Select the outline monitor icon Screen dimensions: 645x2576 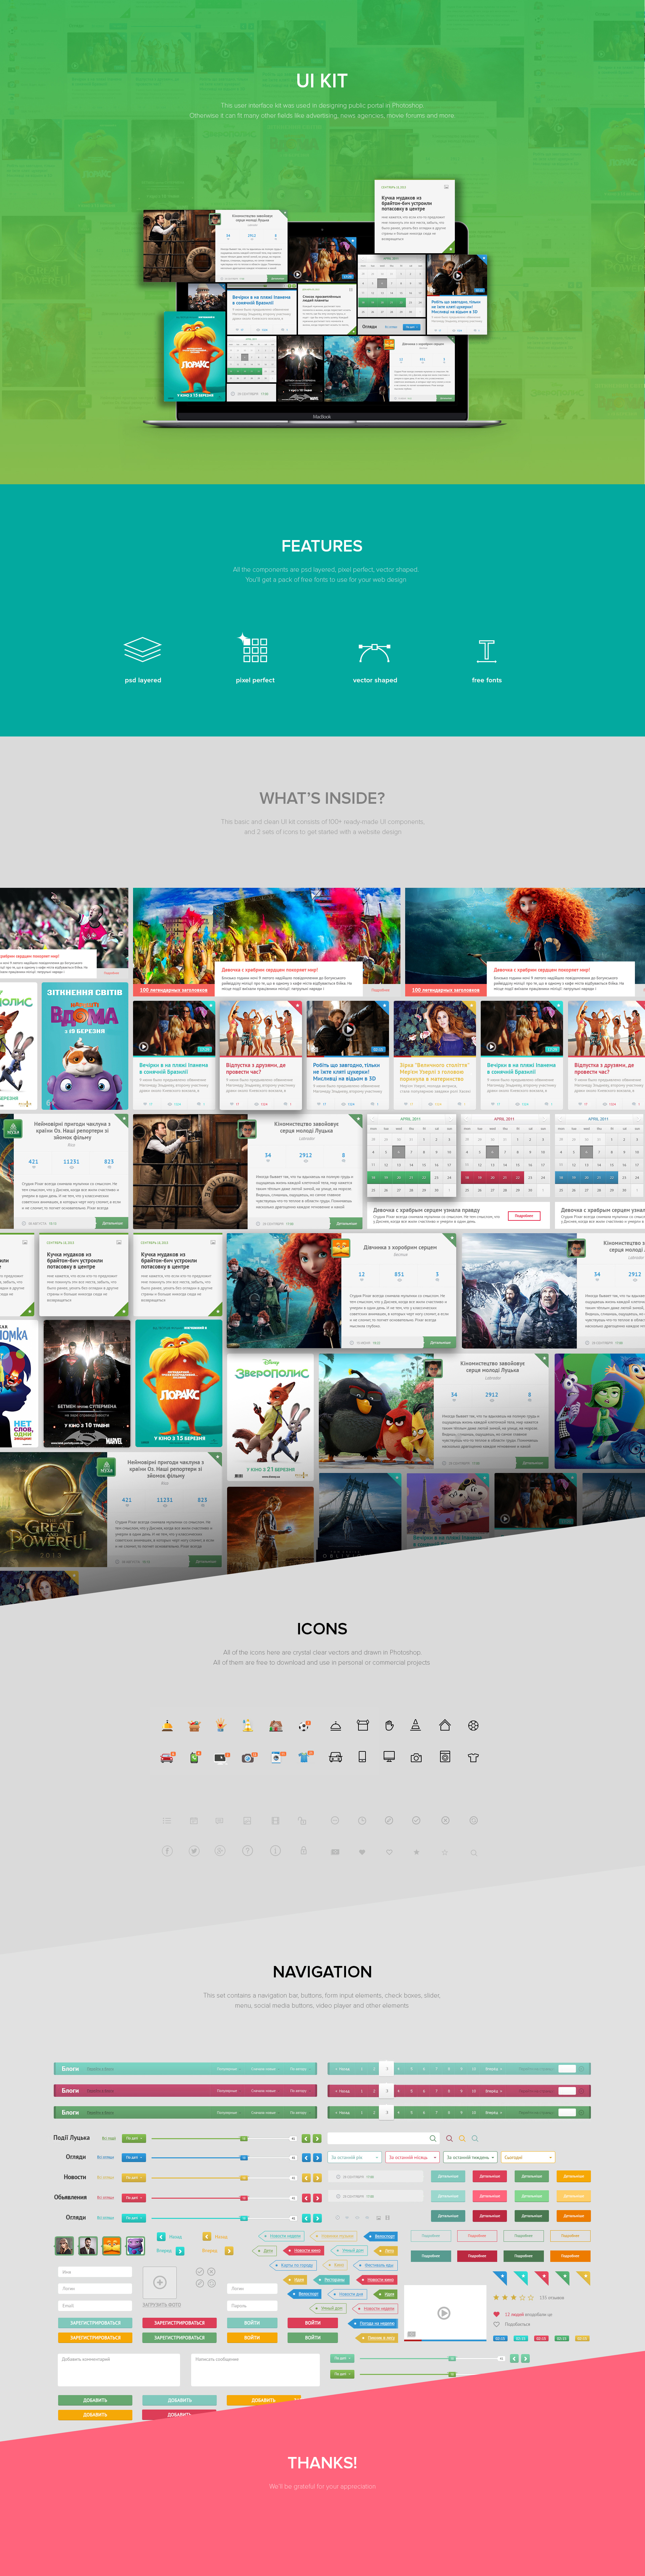(x=389, y=1757)
